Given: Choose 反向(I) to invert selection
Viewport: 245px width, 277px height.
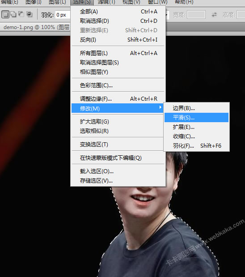Looking at the screenshot, I should (118, 40).
